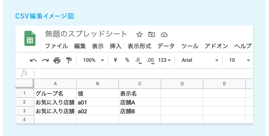Open the 挿入 menu
The height and width of the screenshot is (136, 269).
(x=116, y=46)
